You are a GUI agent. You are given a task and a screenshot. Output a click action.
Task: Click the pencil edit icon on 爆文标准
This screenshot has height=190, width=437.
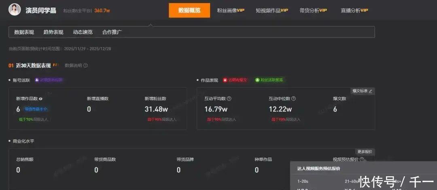(370, 91)
